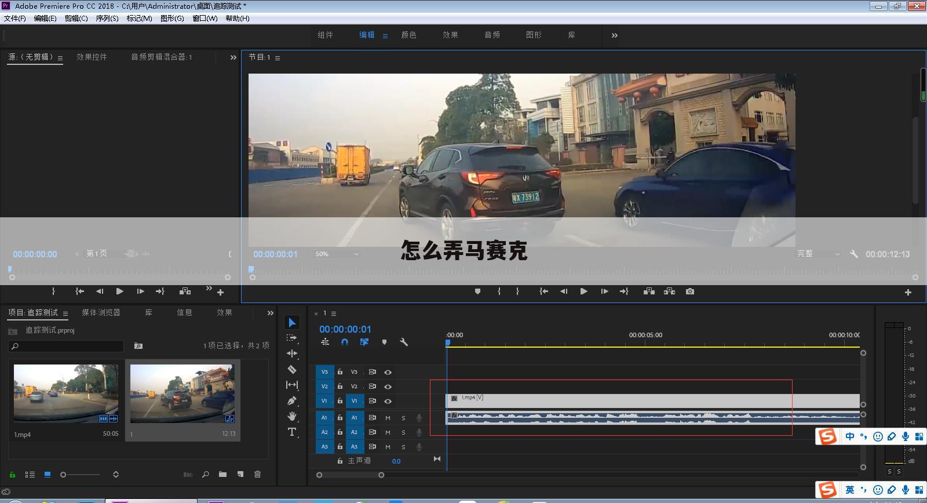Select the Selection (arrow) tool

292,322
